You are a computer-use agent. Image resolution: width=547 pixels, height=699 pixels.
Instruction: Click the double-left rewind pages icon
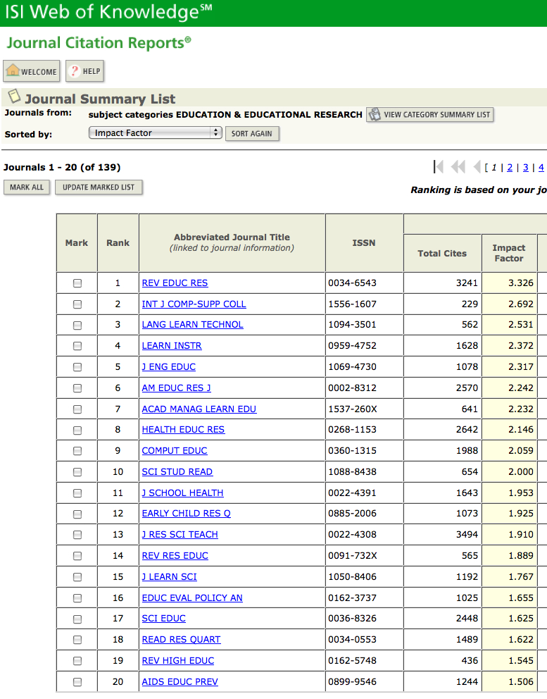coord(458,167)
